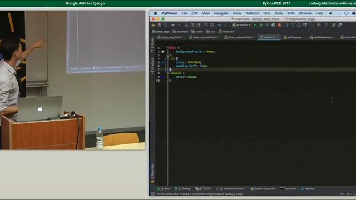Open the TODO tool window tab

tap(203, 189)
